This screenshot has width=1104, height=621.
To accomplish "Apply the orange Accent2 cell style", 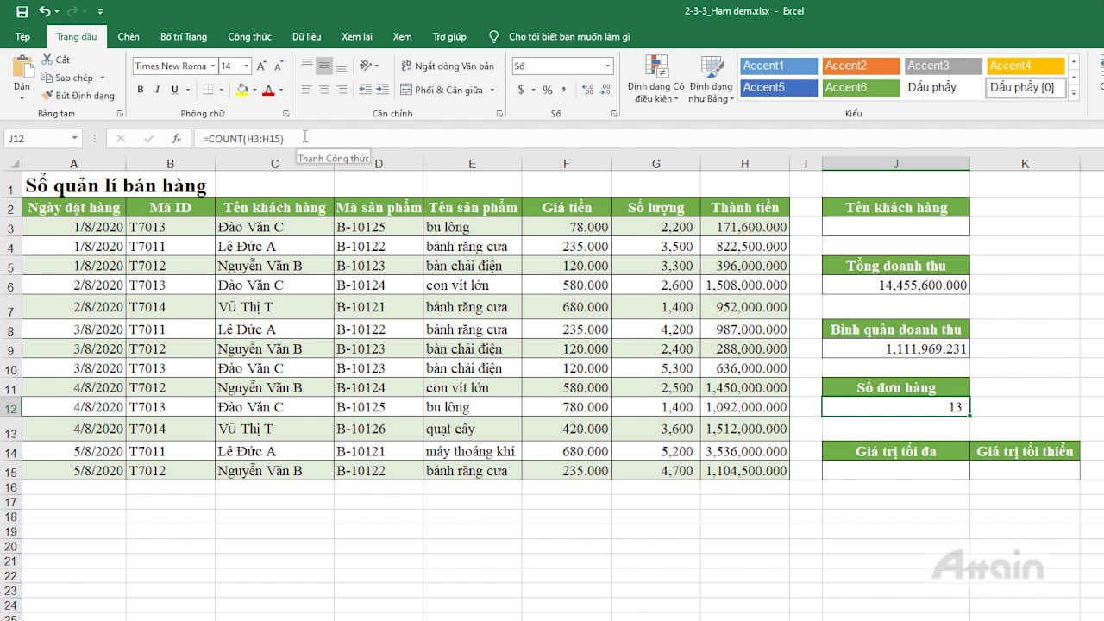I will pyautogui.click(x=861, y=66).
